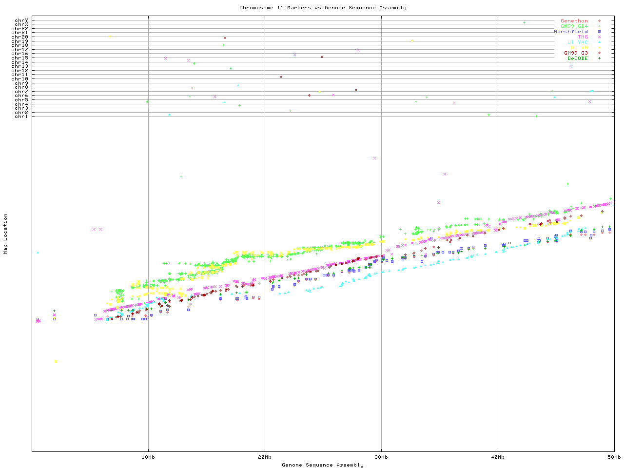This screenshot has width=624, height=468.
Task: Select the Marshfield legend label
Action: click(x=571, y=32)
